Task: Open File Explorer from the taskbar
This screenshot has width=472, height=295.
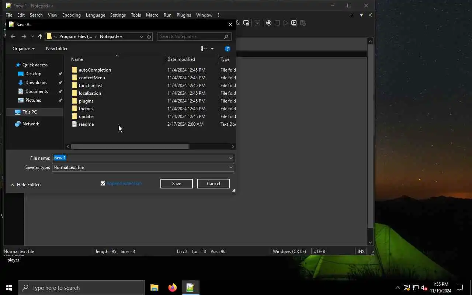Action: [154, 288]
